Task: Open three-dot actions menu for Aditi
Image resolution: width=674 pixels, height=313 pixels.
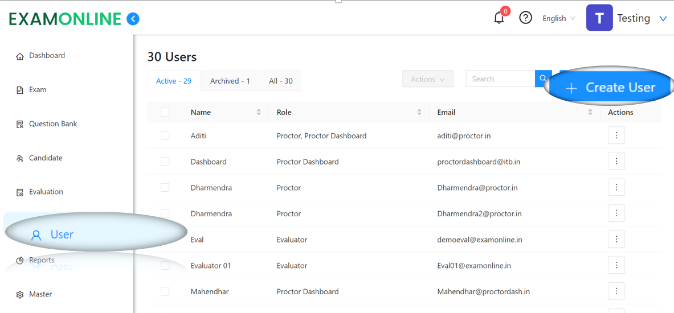Action: (x=616, y=135)
